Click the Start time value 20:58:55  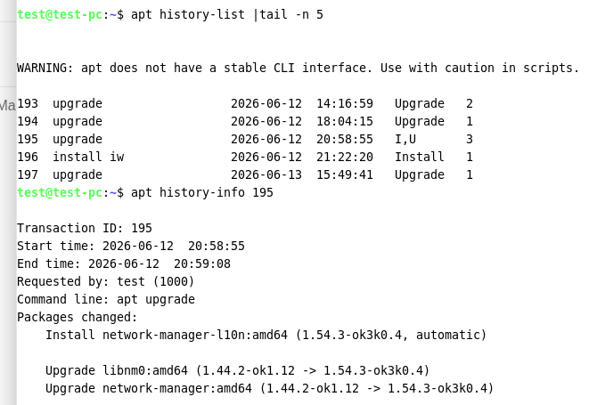(217, 247)
